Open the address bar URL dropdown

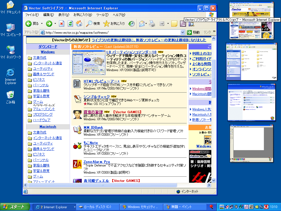point(182,32)
